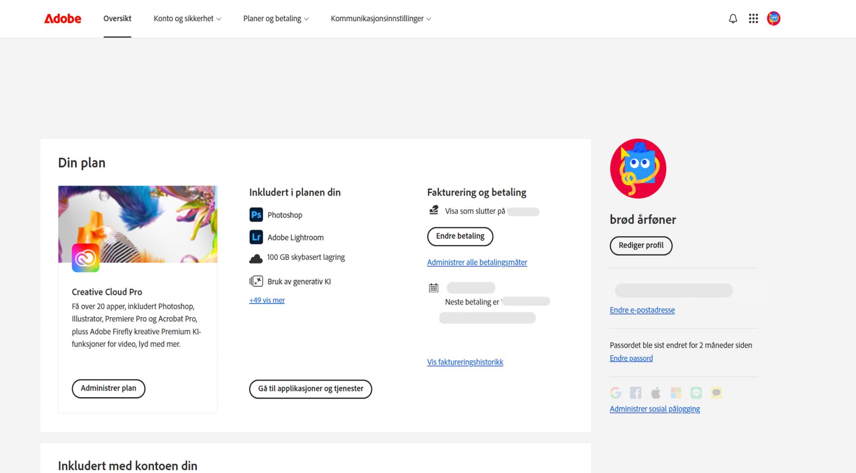Expand Kommunikasjonsinnstillinger
The width and height of the screenshot is (856, 473).
point(380,18)
